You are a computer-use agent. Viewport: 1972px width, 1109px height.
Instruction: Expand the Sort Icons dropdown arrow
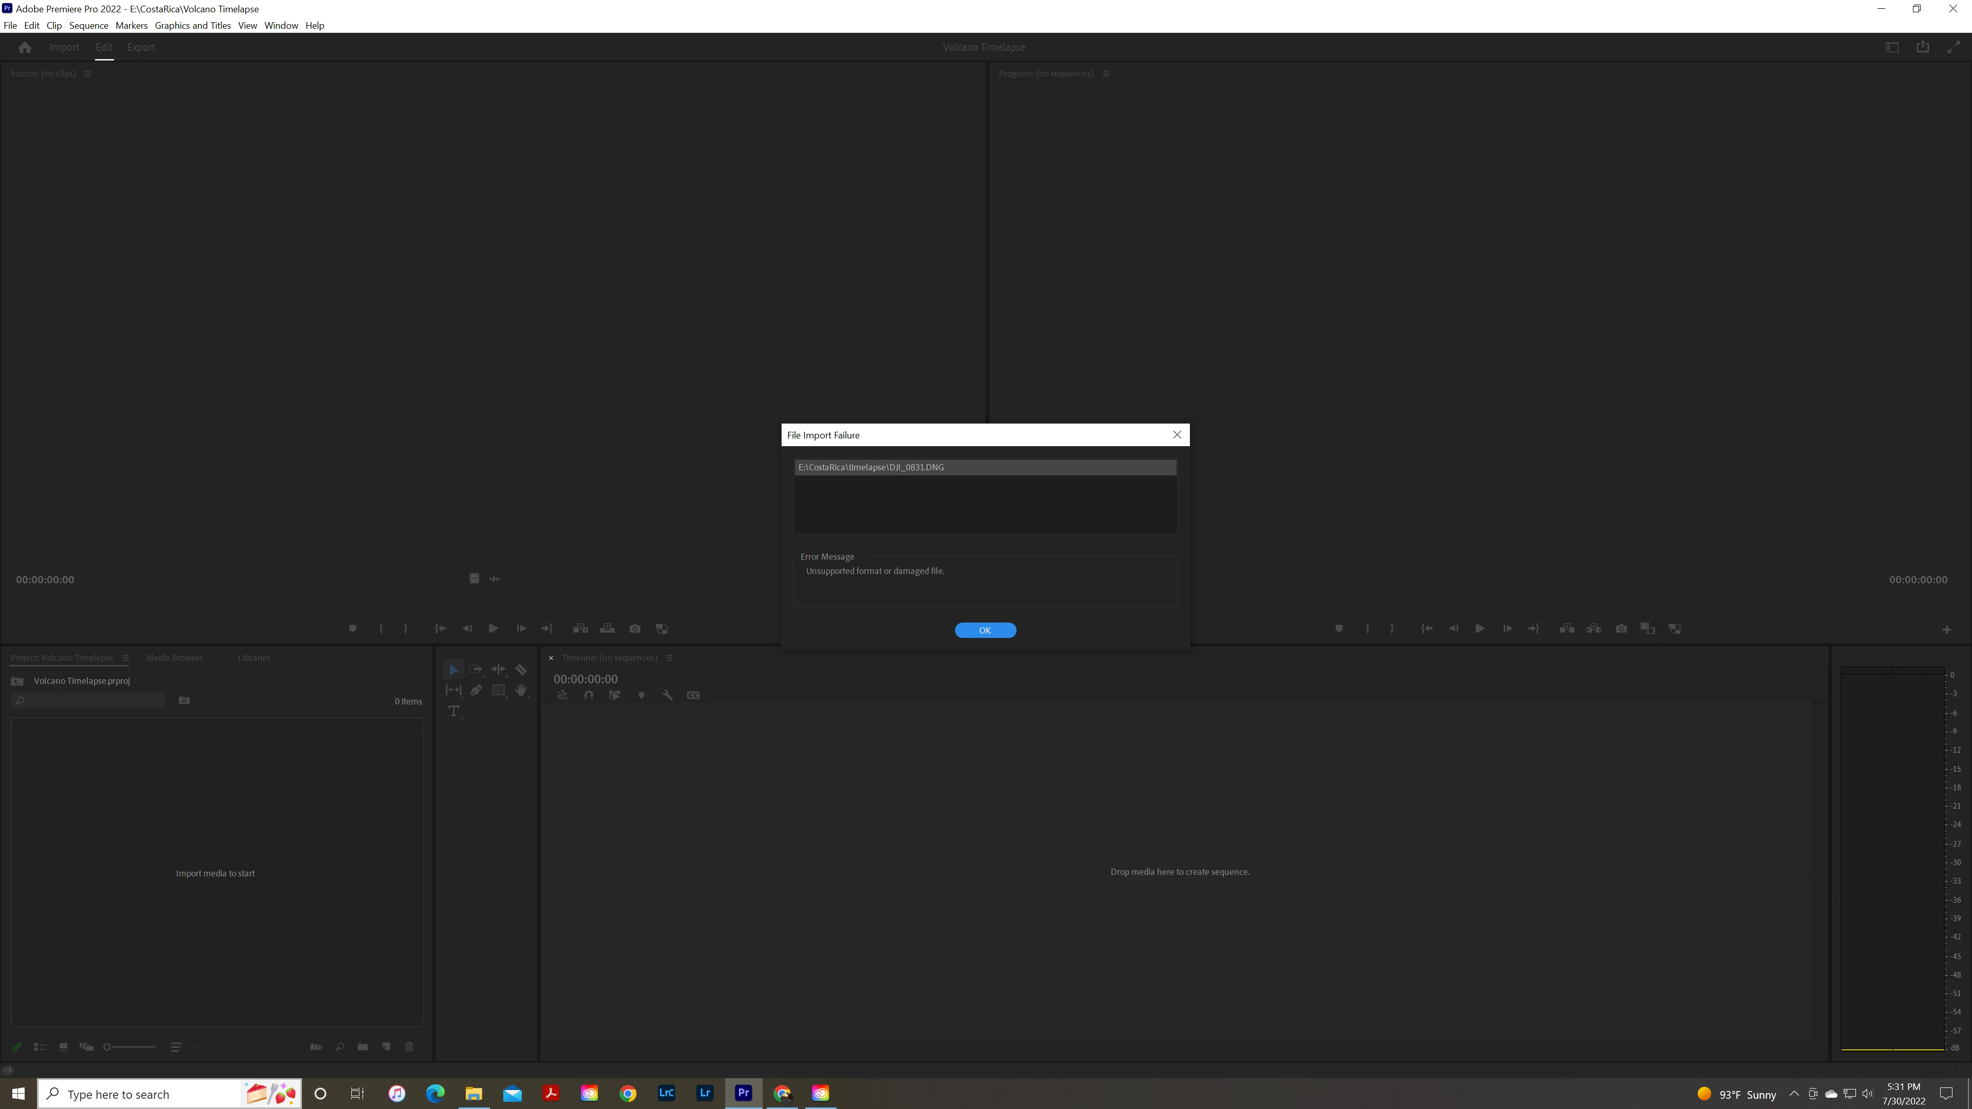coord(194,1047)
